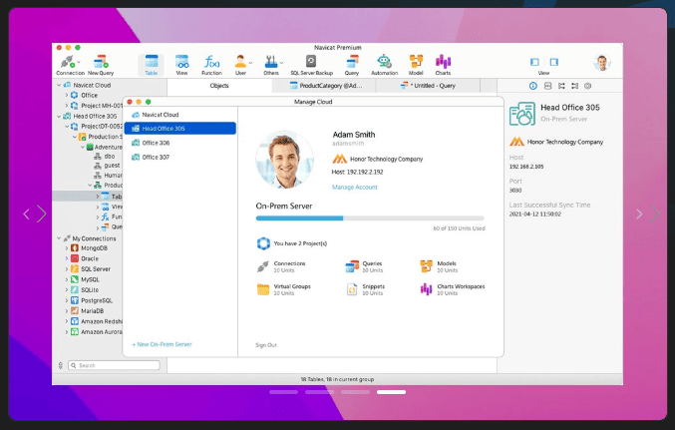Viewport: 675px width, 430px height.
Task: Focus the Search field in sidebar
Action: [114, 365]
